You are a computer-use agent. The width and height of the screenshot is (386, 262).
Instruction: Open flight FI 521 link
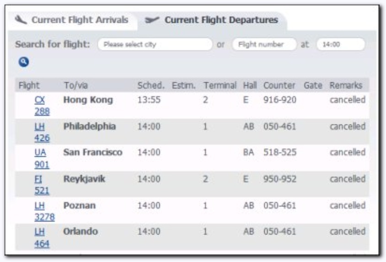[42, 185]
